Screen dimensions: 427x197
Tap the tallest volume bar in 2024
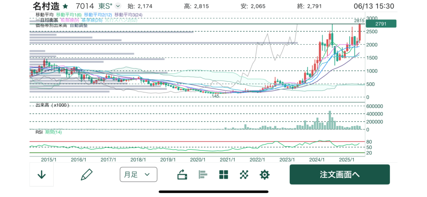[x=330, y=120]
